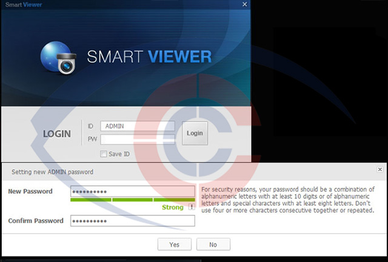Viewport: 388px width, 262px height.
Task: Click the Smart Viewer camera globe logo
Action: pos(58,58)
